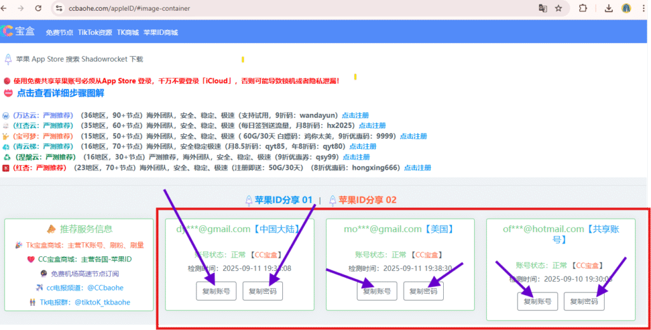Open the downloads icon in the toolbar

click(x=608, y=9)
